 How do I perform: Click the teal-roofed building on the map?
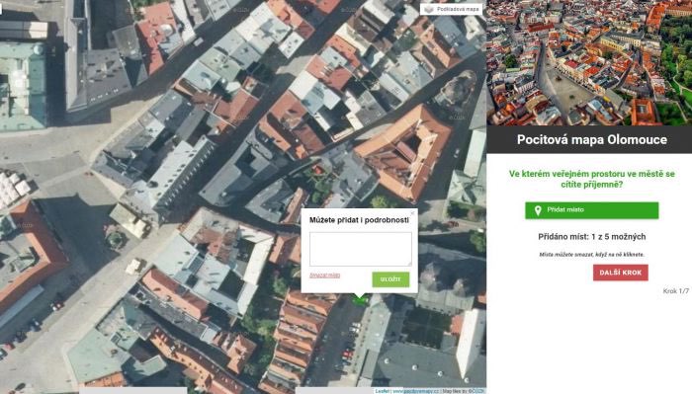click(x=23, y=86)
